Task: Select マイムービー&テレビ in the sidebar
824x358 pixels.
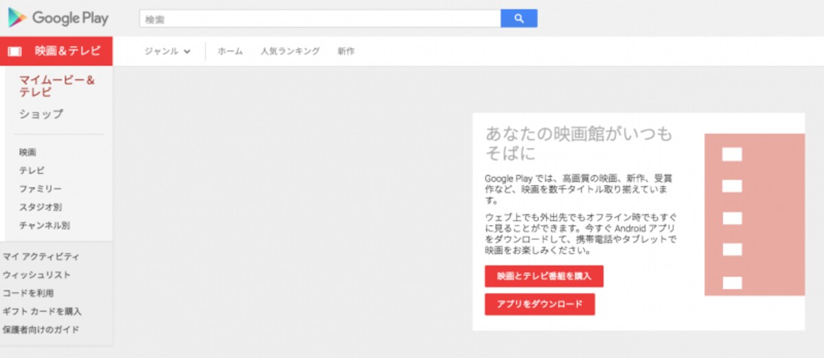Action: 57,86
